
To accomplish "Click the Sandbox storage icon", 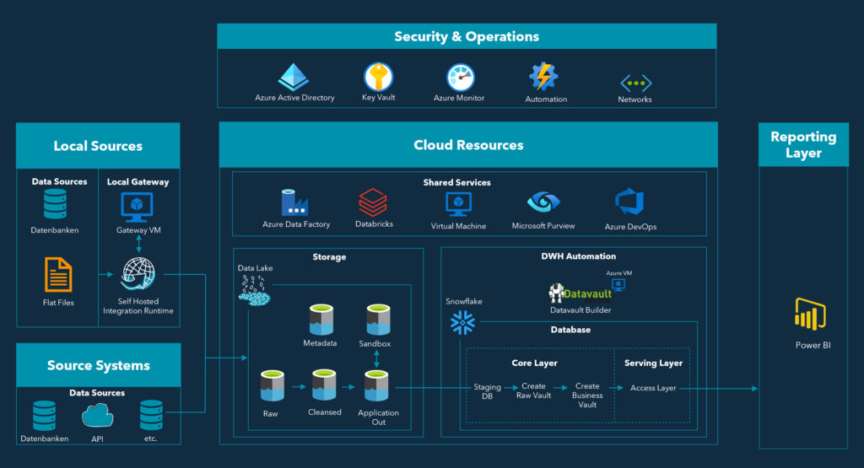I will [379, 320].
